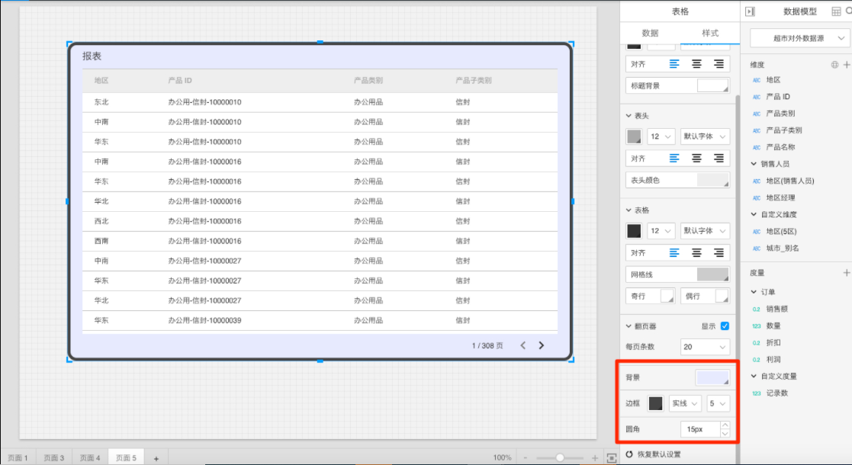Add a new page with plus button
The height and width of the screenshot is (465, 852).
[x=156, y=458]
